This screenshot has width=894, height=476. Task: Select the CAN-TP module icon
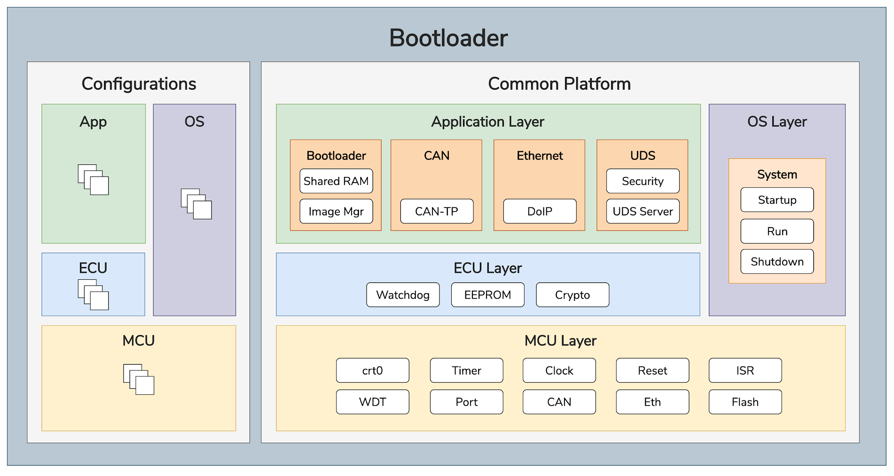tap(436, 212)
